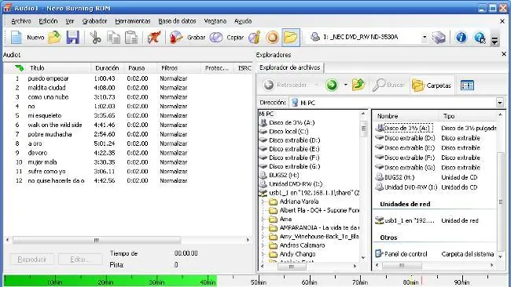Click the Retroceder back button
Screen dimensions: 511x287
coord(285,85)
